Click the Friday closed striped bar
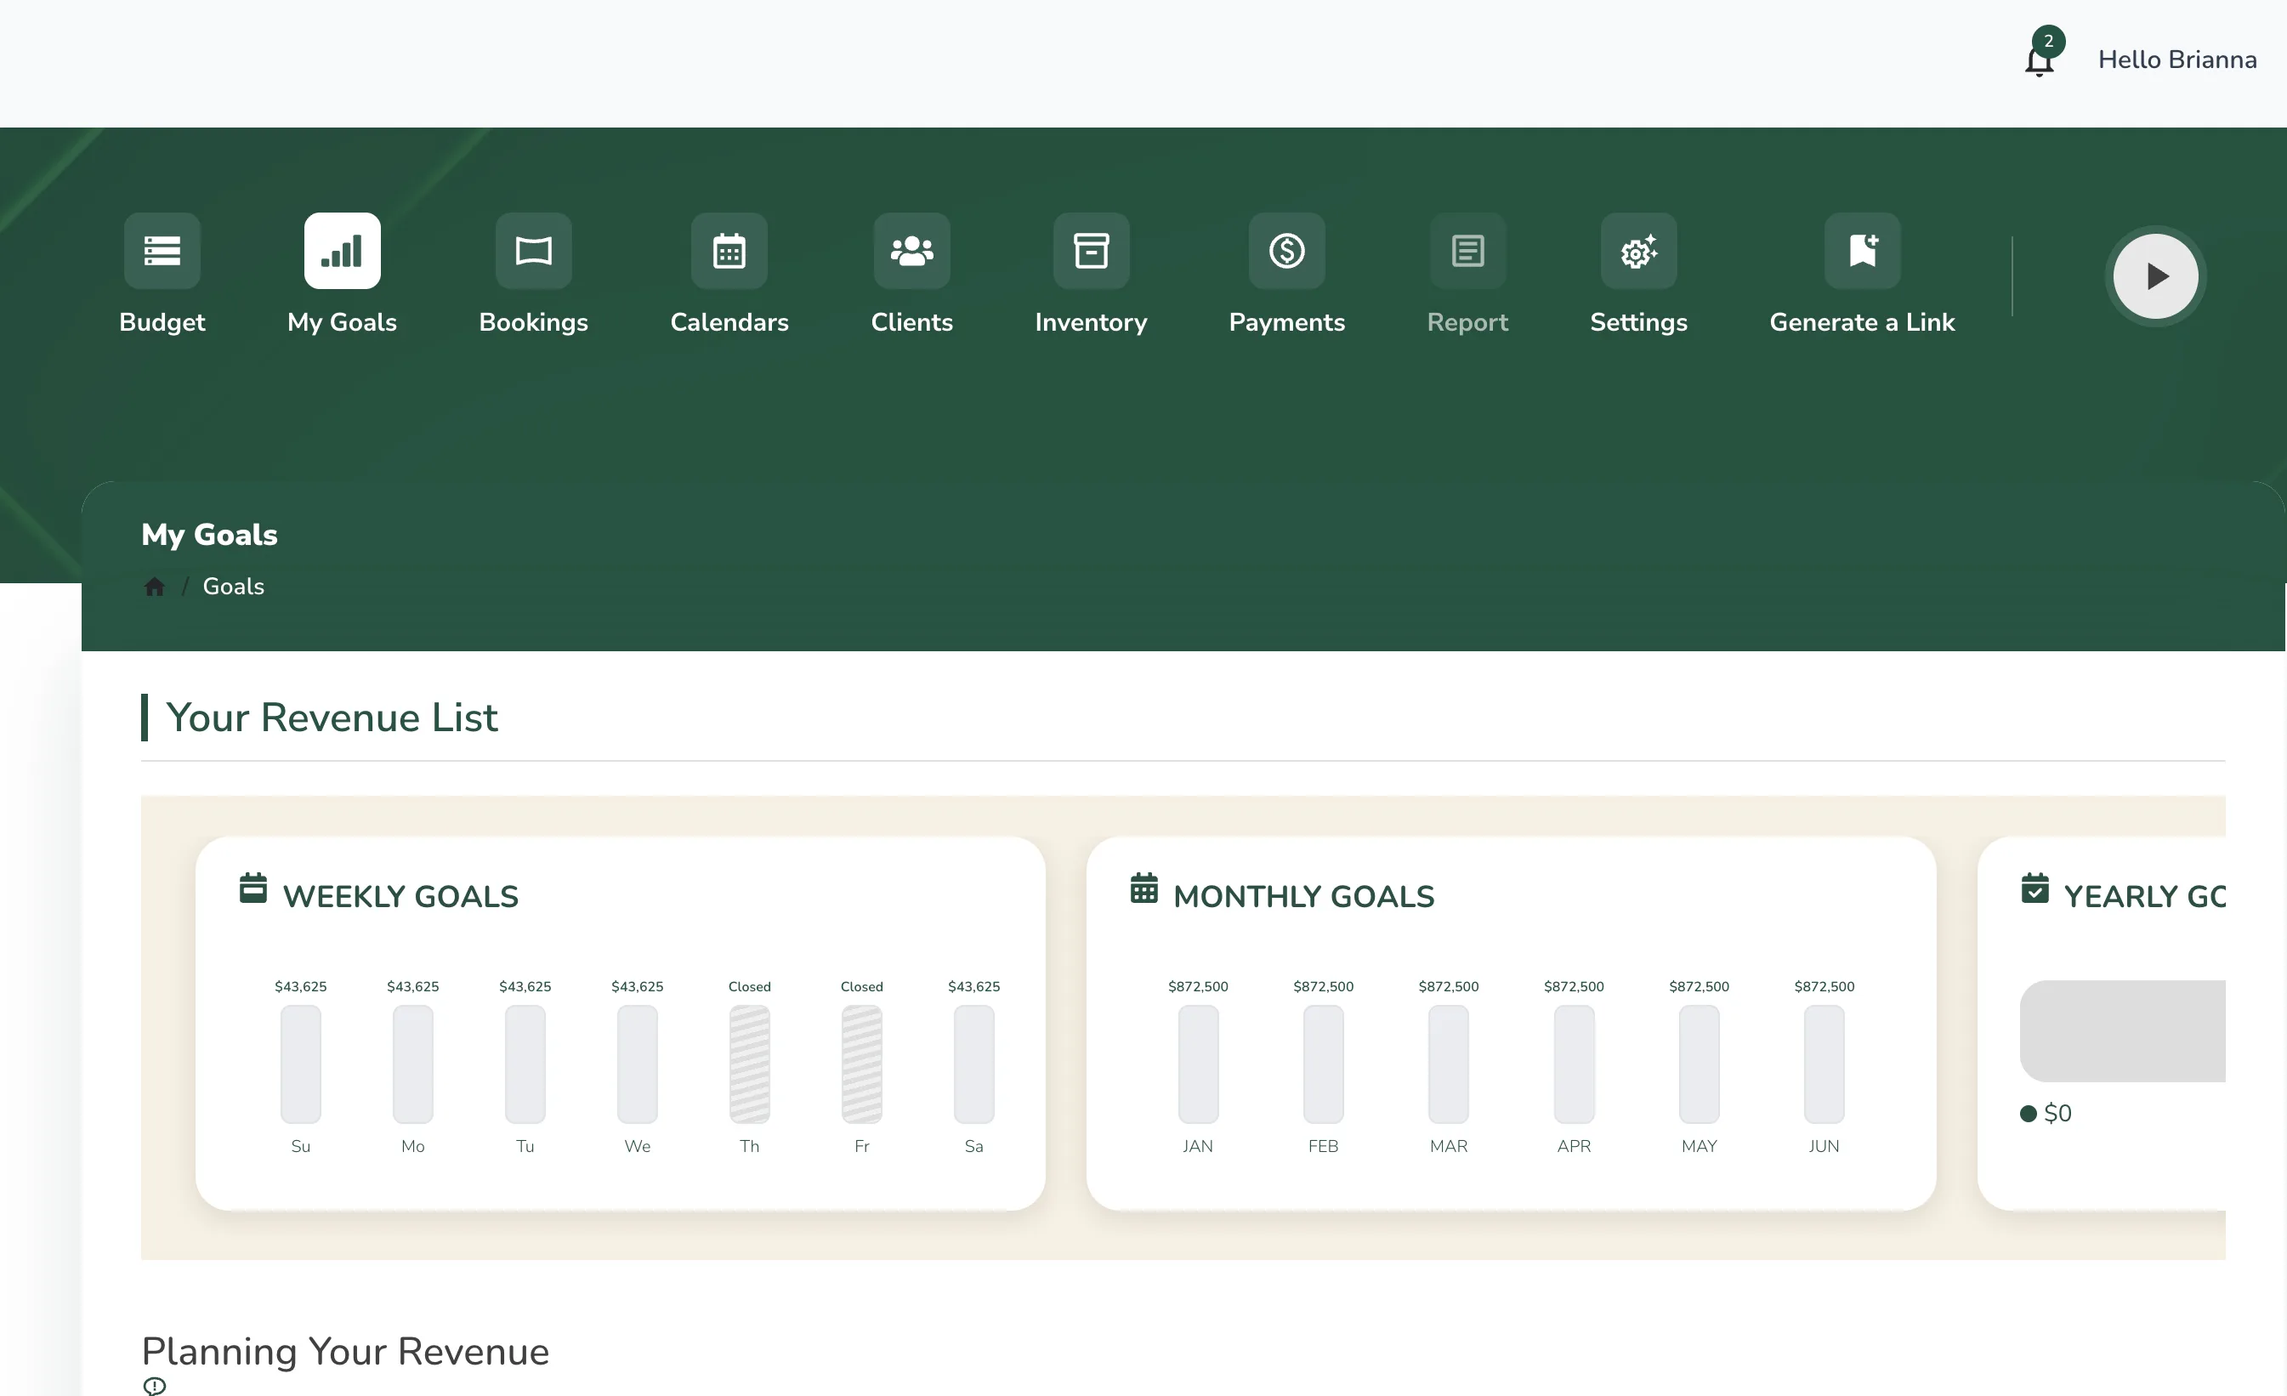The width and height of the screenshot is (2287, 1396). coord(862,1064)
